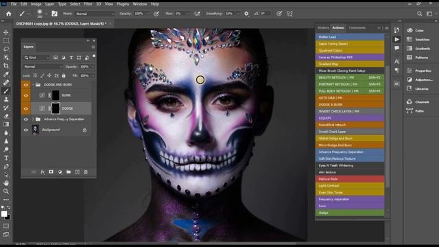
Task: Create new adjustment layer icon
Action: click(x=60, y=172)
